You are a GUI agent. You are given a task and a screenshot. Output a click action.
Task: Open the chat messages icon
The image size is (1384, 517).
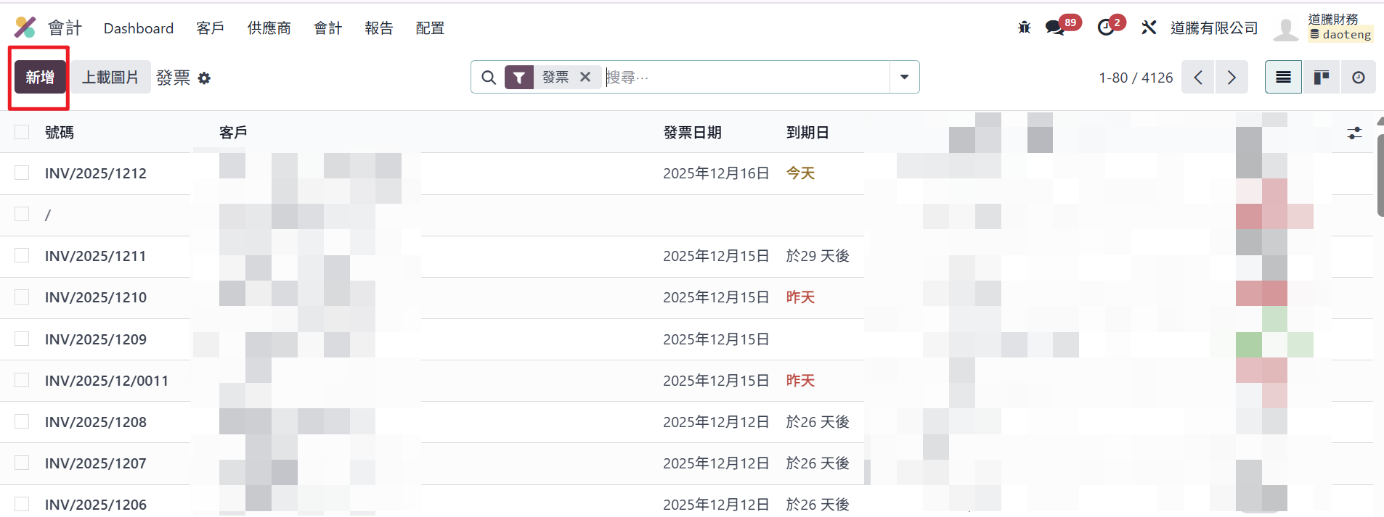point(1055,28)
